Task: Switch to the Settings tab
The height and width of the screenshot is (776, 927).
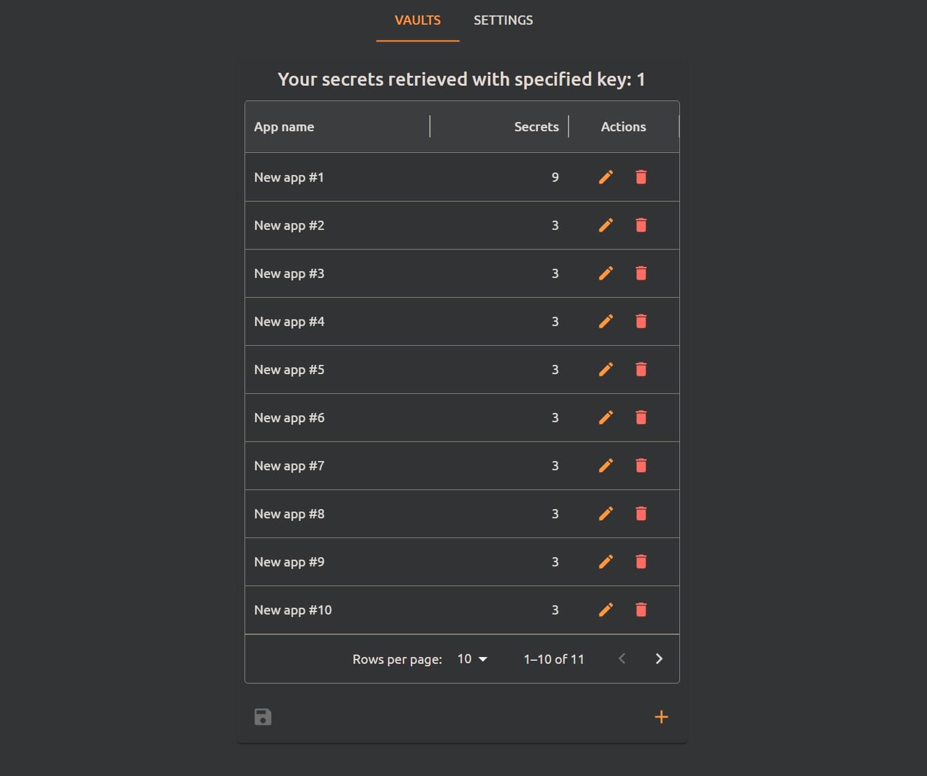Action: click(503, 20)
